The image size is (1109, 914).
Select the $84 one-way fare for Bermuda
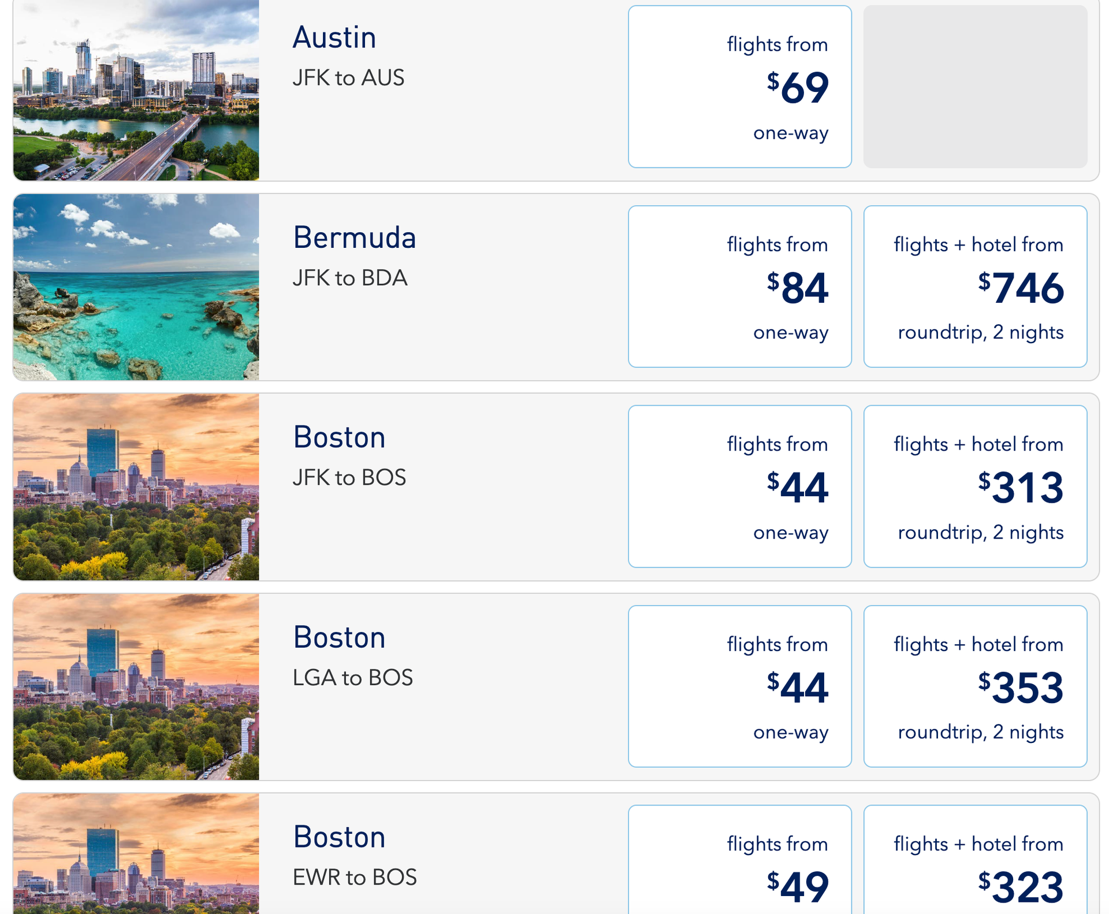(739, 287)
